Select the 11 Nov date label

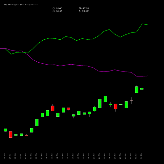coord(52,156)
